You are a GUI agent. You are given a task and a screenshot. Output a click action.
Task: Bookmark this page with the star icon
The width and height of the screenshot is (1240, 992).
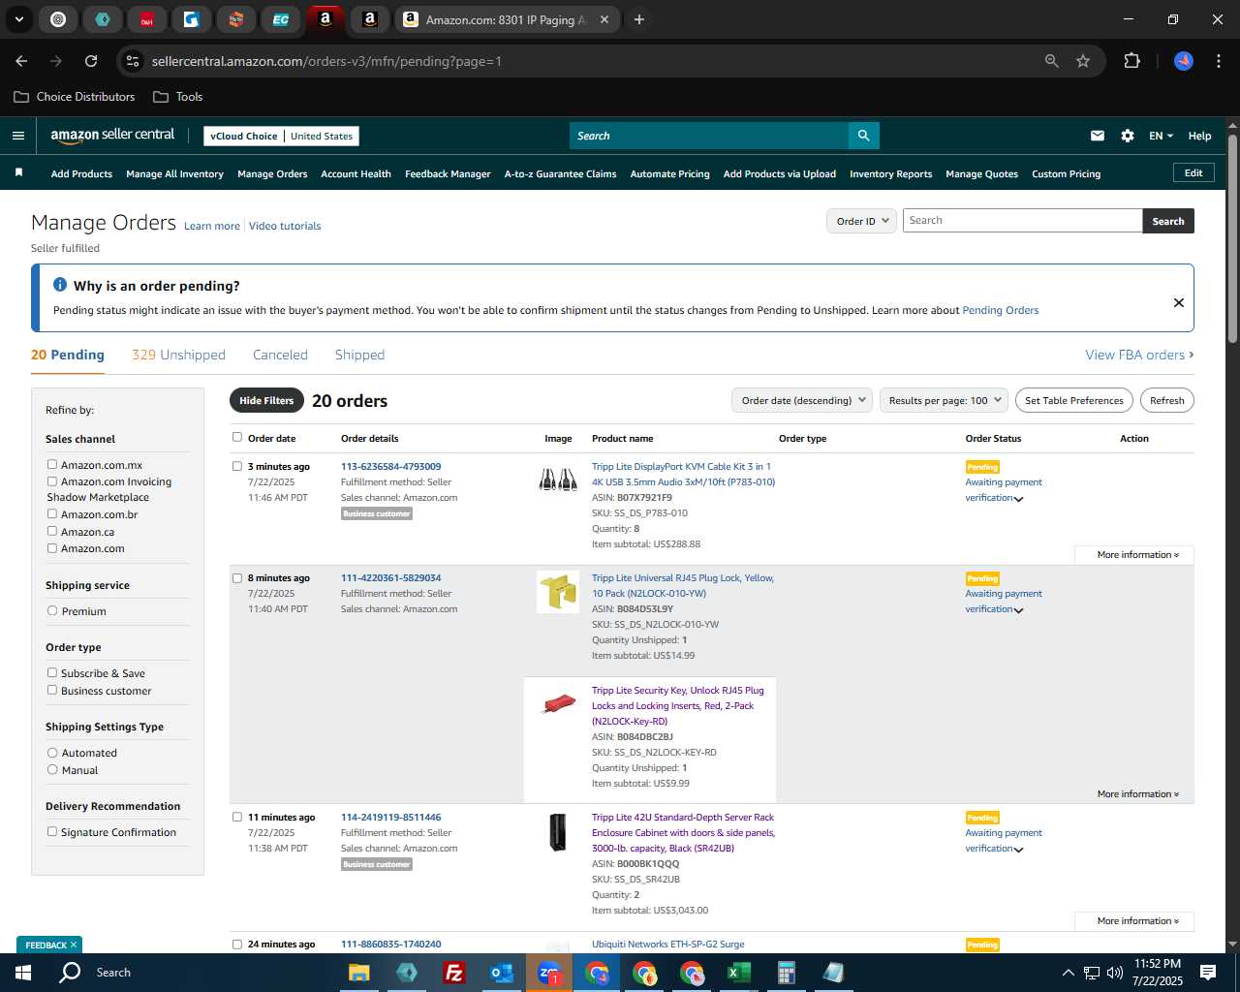pyautogui.click(x=1083, y=61)
